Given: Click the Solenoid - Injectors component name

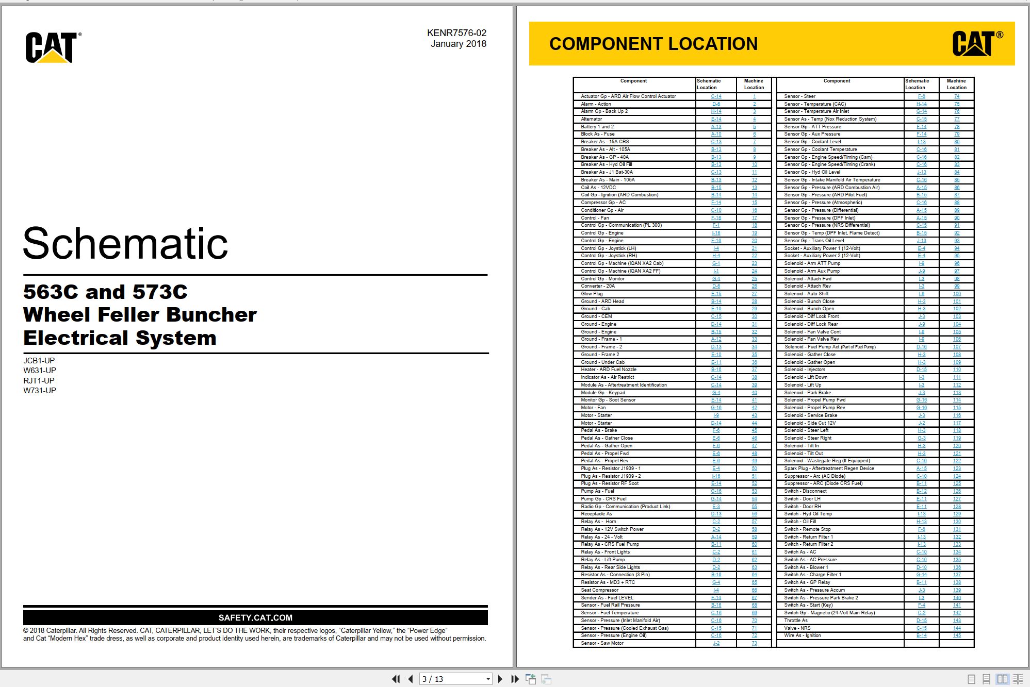Looking at the screenshot, I should 805,370.
